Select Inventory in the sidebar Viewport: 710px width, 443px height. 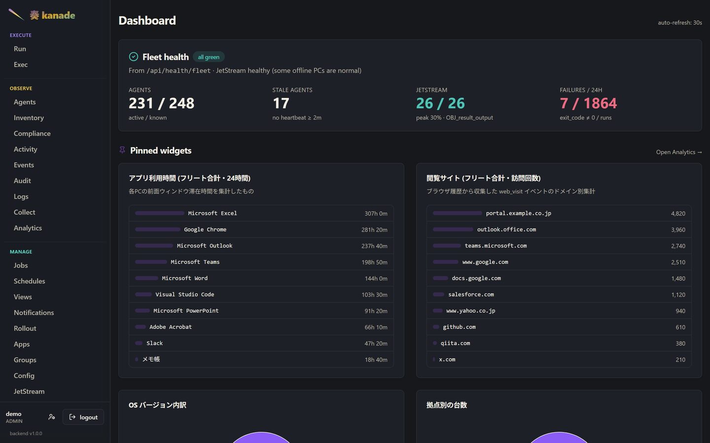click(x=55, y=118)
